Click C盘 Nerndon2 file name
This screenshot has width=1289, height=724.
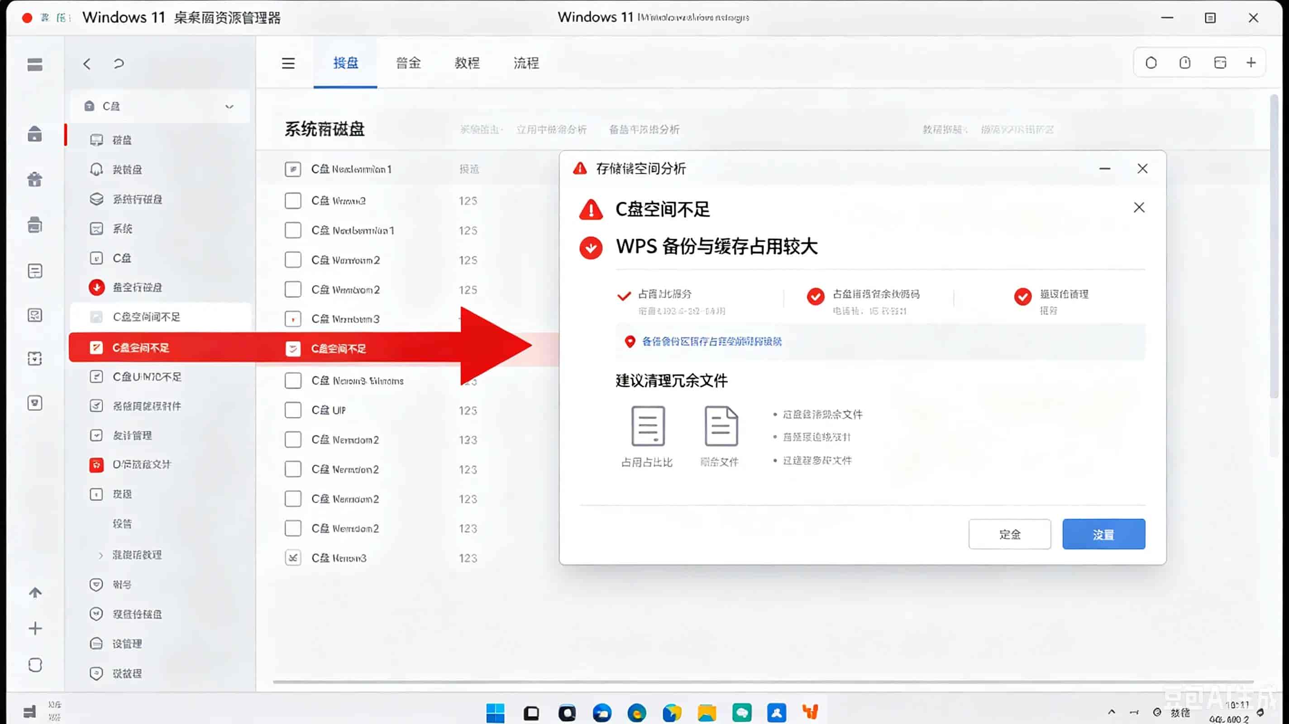[345, 469]
